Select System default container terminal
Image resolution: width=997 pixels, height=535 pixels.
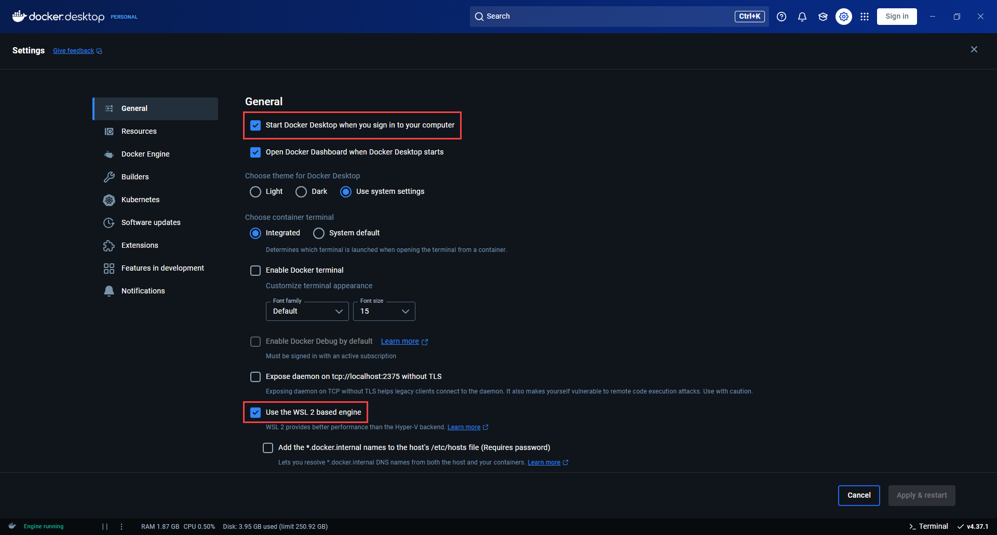point(319,233)
